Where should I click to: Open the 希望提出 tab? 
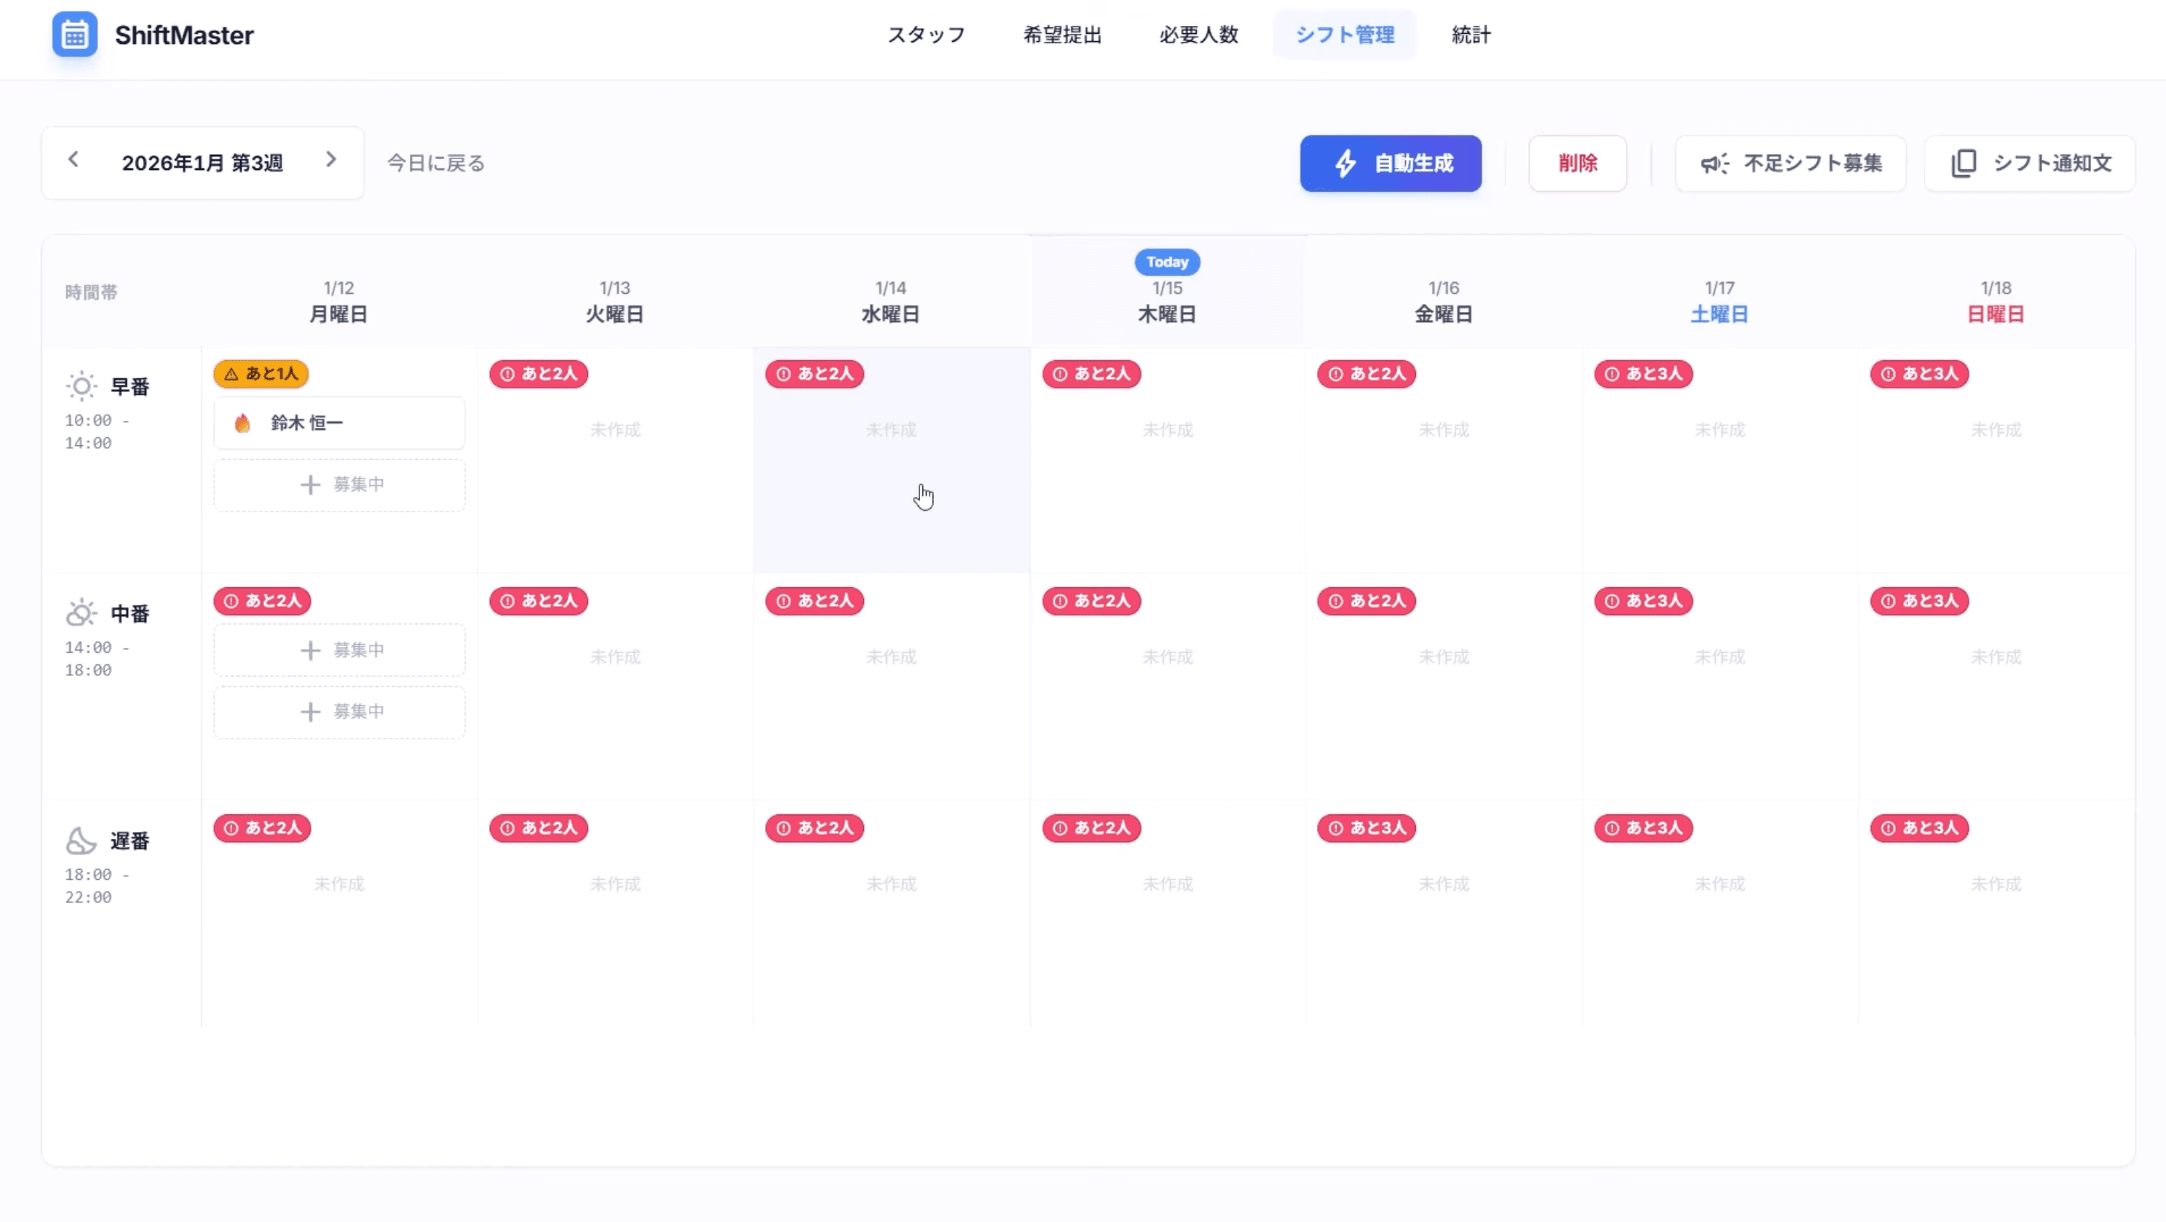coord(1062,35)
